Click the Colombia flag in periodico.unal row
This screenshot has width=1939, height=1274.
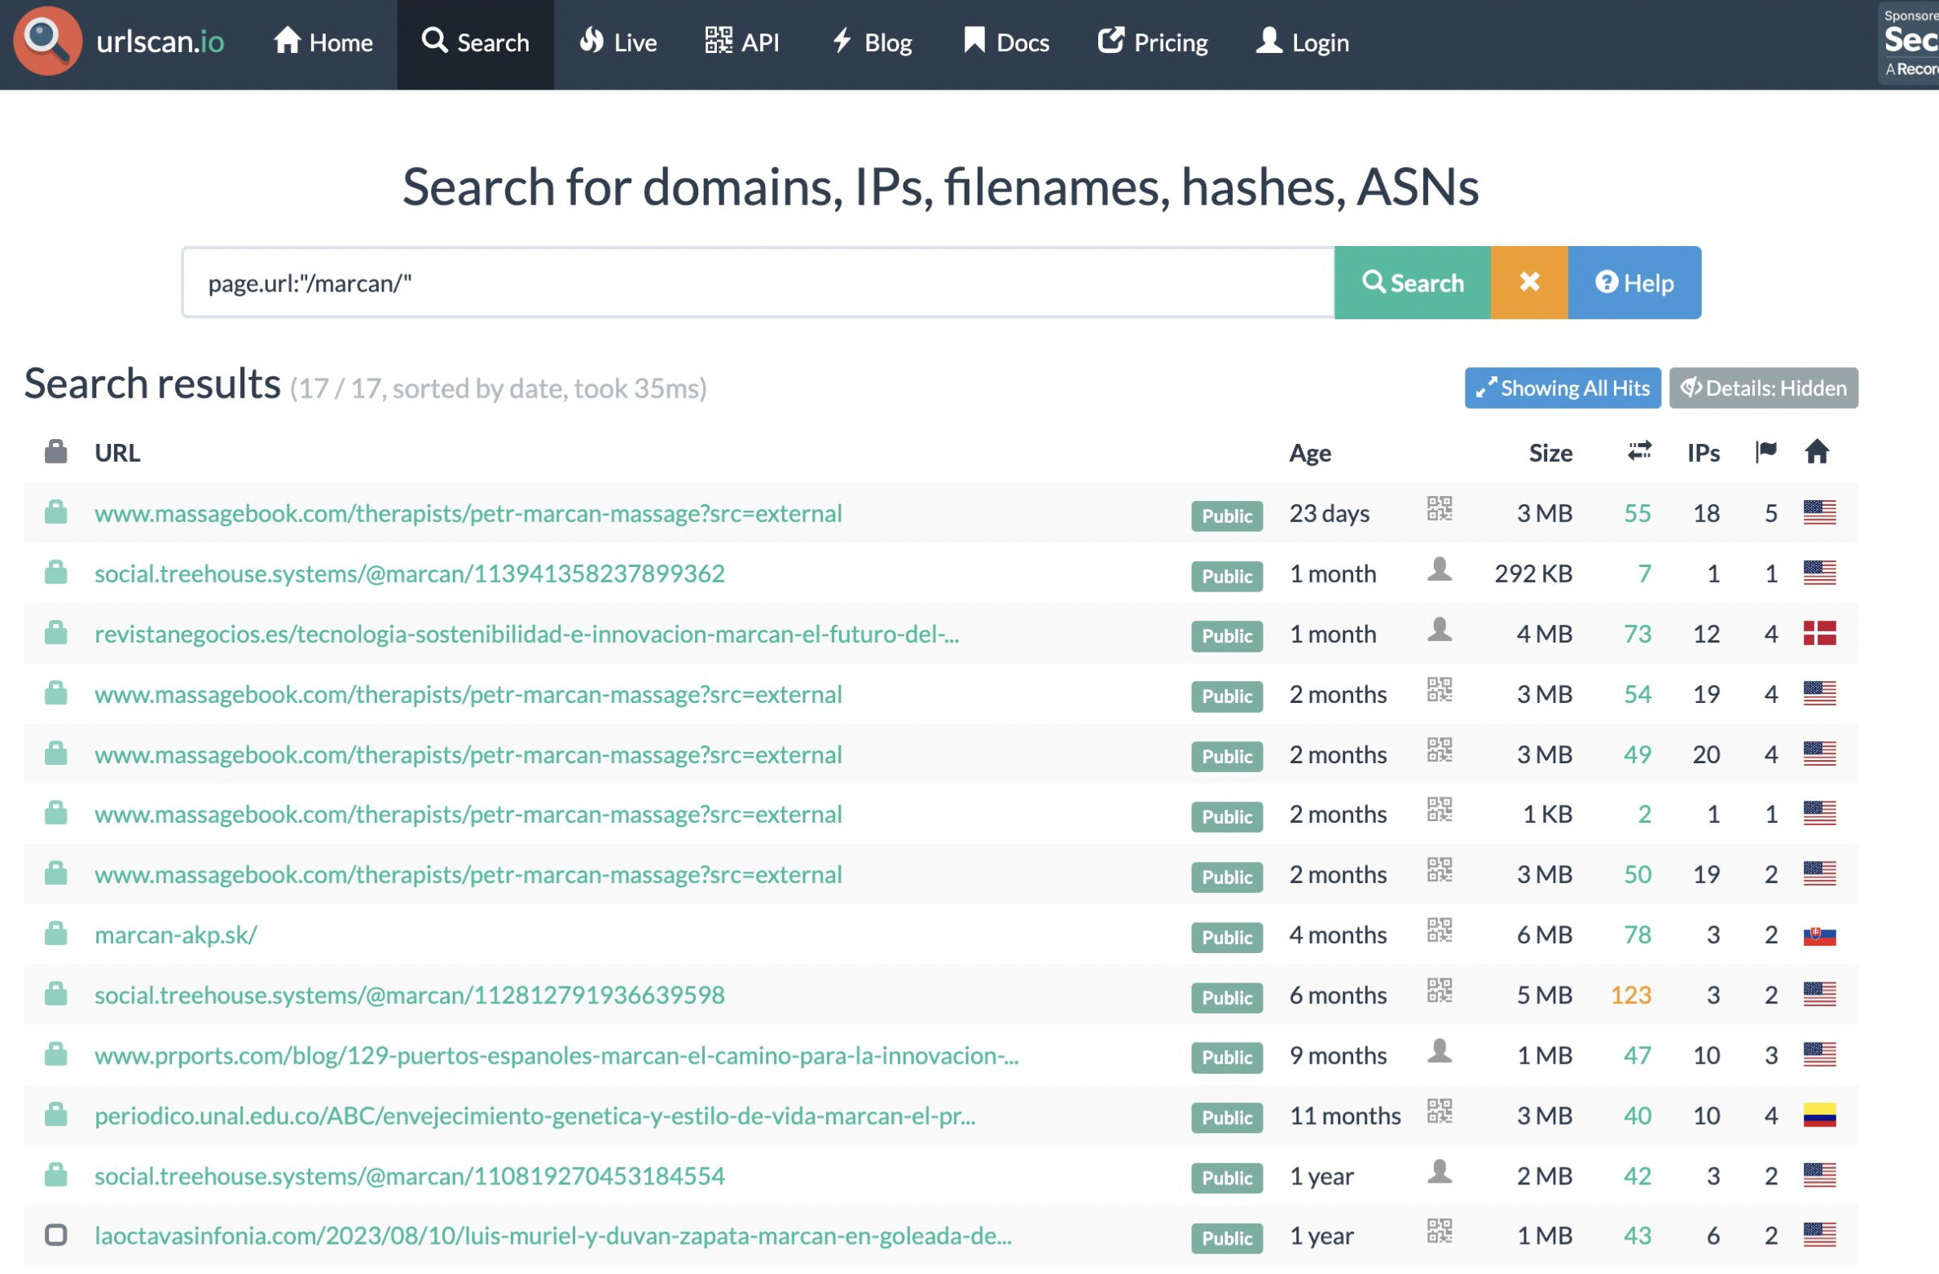point(1819,1115)
